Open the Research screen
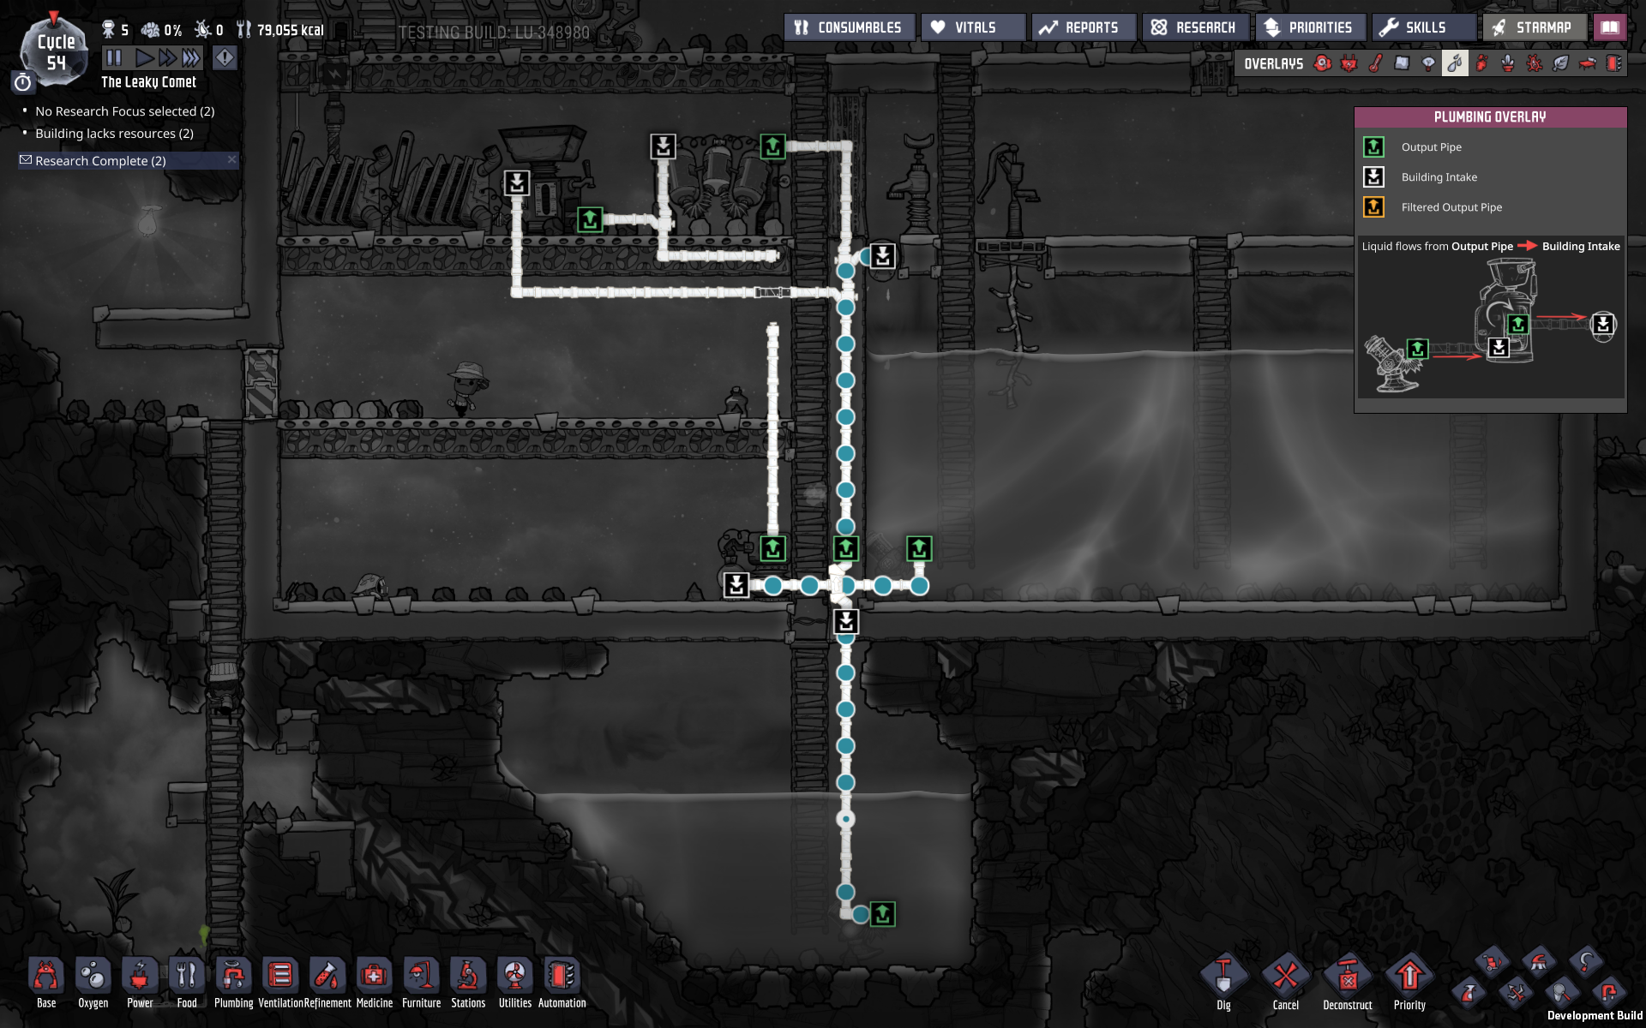The width and height of the screenshot is (1646, 1028). point(1194,27)
